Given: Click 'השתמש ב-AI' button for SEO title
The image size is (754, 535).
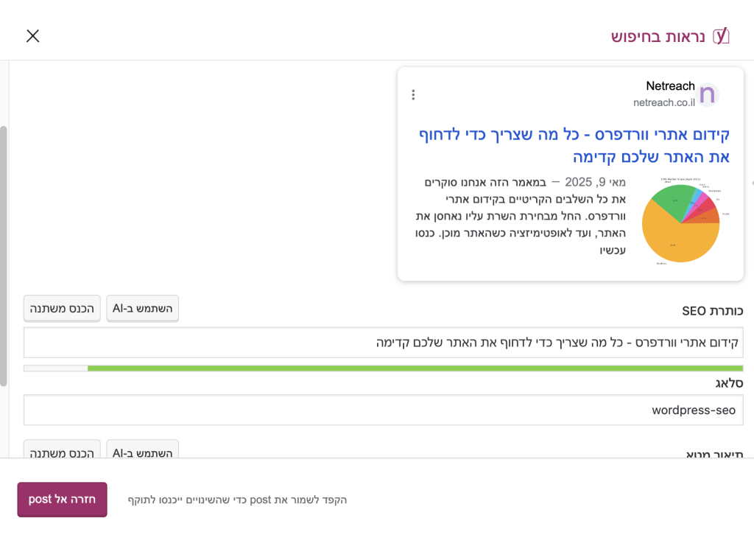Looking at the screenshot, I should point(142,308).
